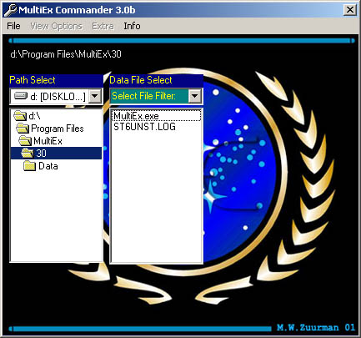Click the d: [DISKLO...] drive combo box
This screenshot has height=338, width=361.
(x=56, y=97)
